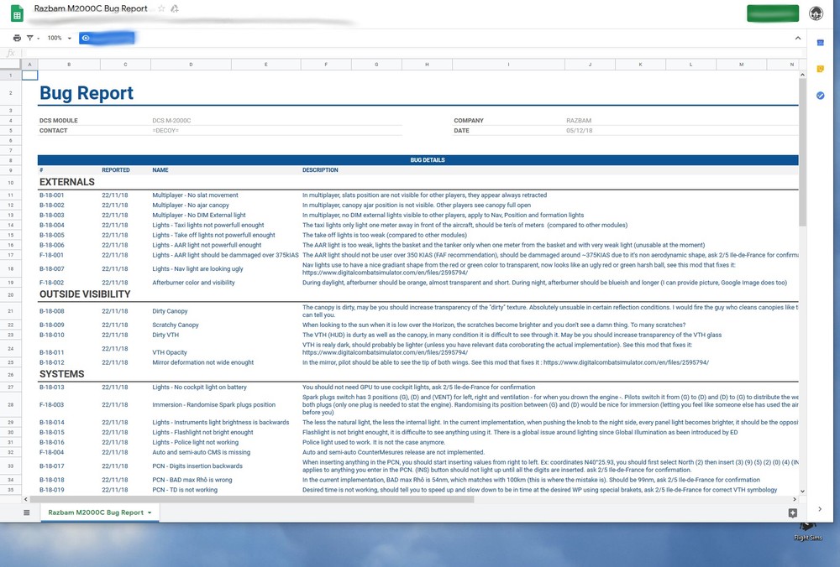Viewport: 840px width, 567px height.
Task: Click 'Auto and semi-auto CMS is missing' cell
Action: click(201, 453)
